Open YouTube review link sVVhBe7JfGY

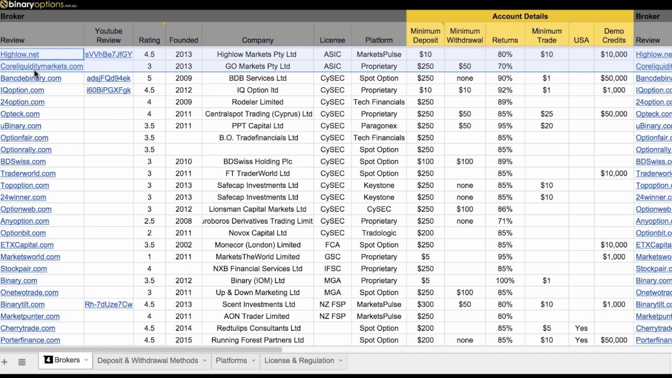coord(109,54)
